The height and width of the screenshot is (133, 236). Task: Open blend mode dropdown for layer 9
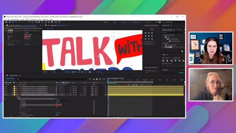tap(76, 89)
